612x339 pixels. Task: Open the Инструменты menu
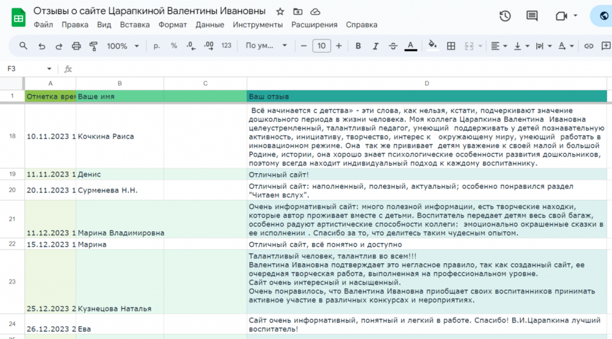pos(258,24)
